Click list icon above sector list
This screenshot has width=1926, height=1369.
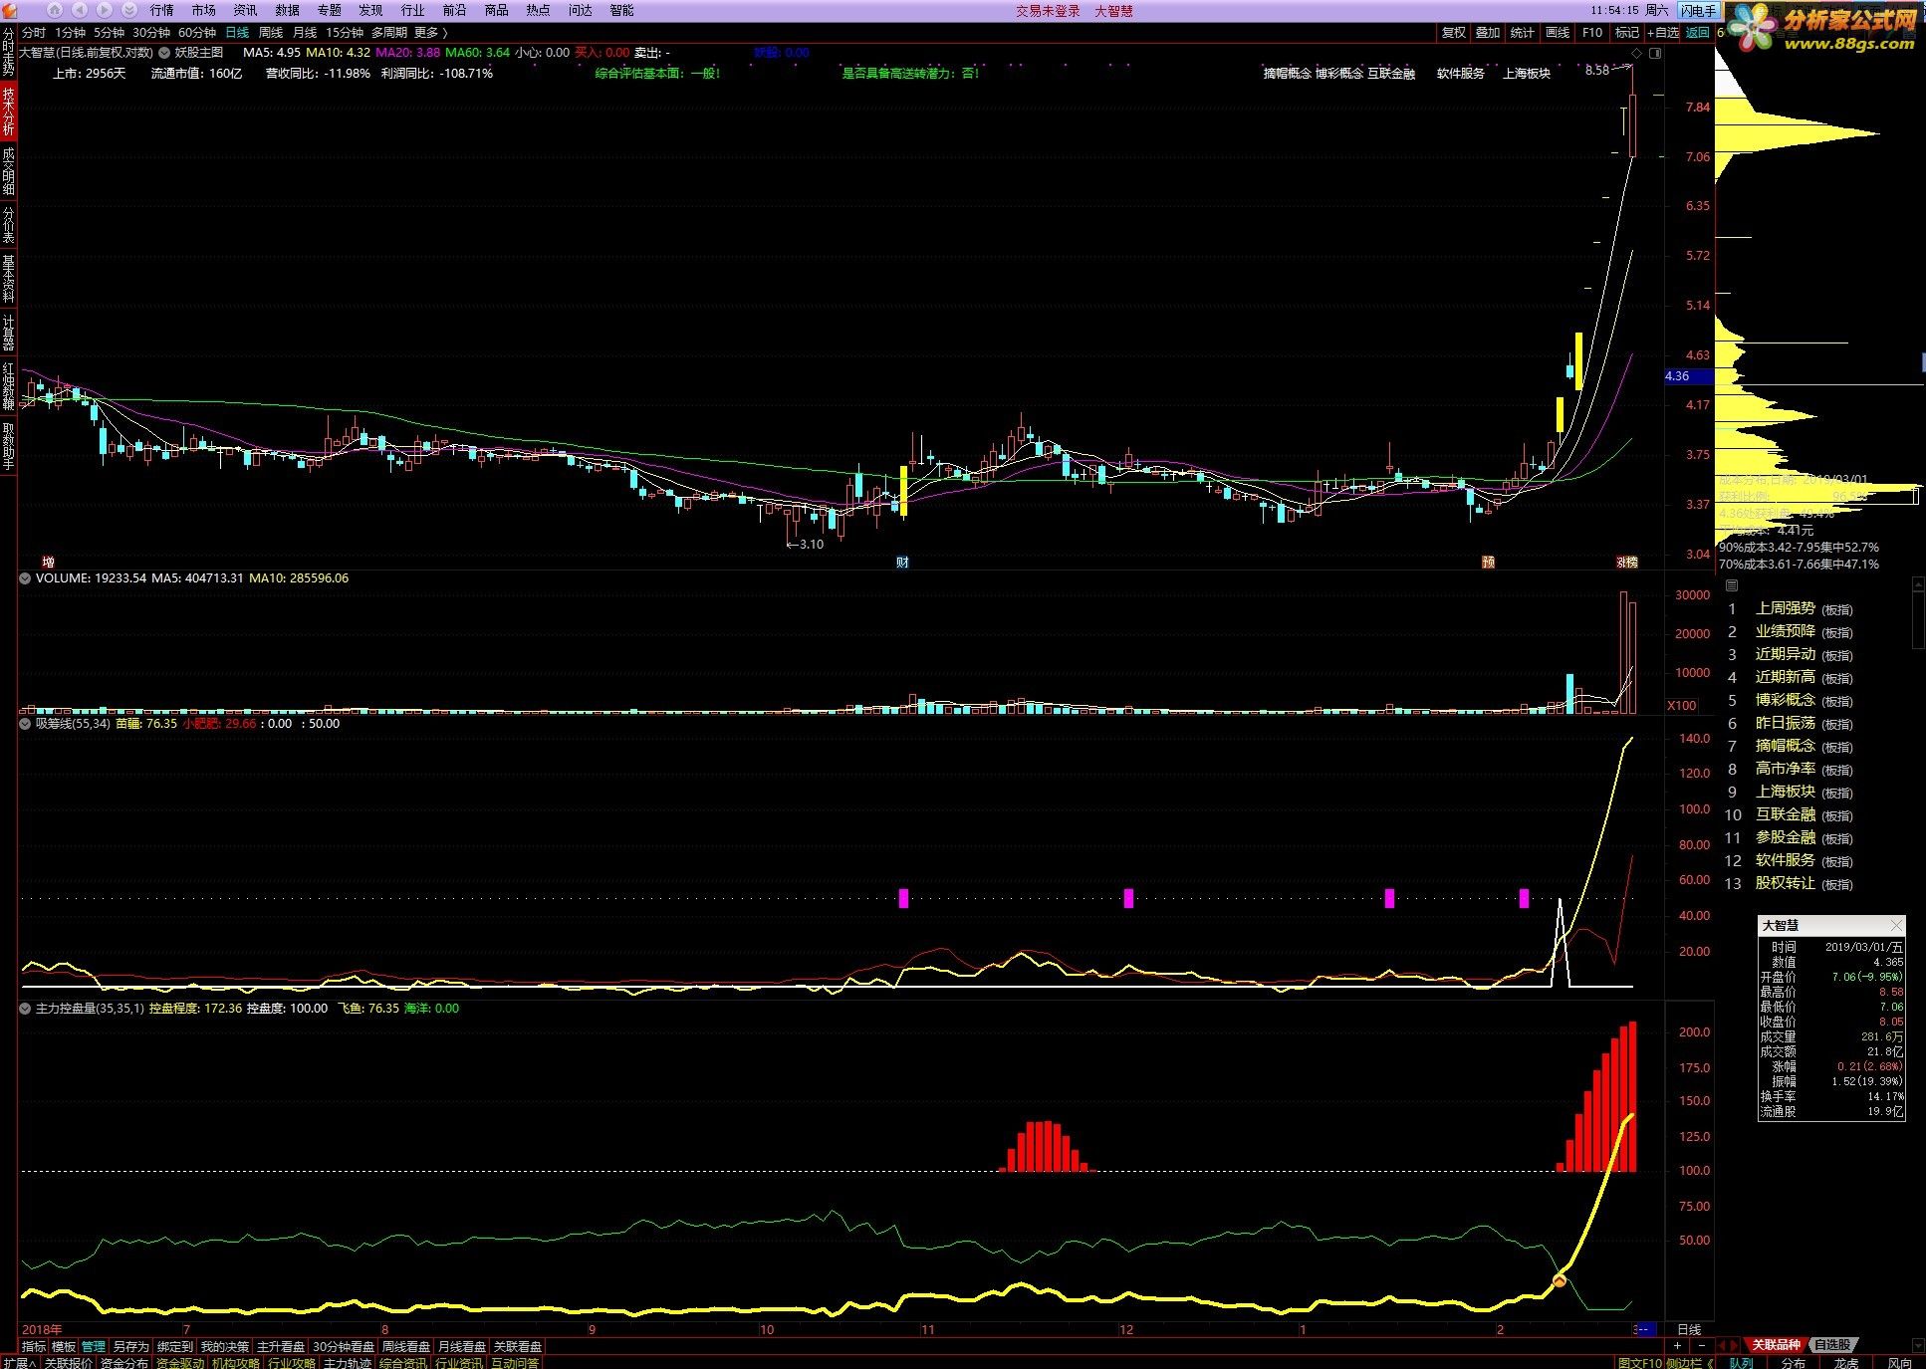(1732, 585)
